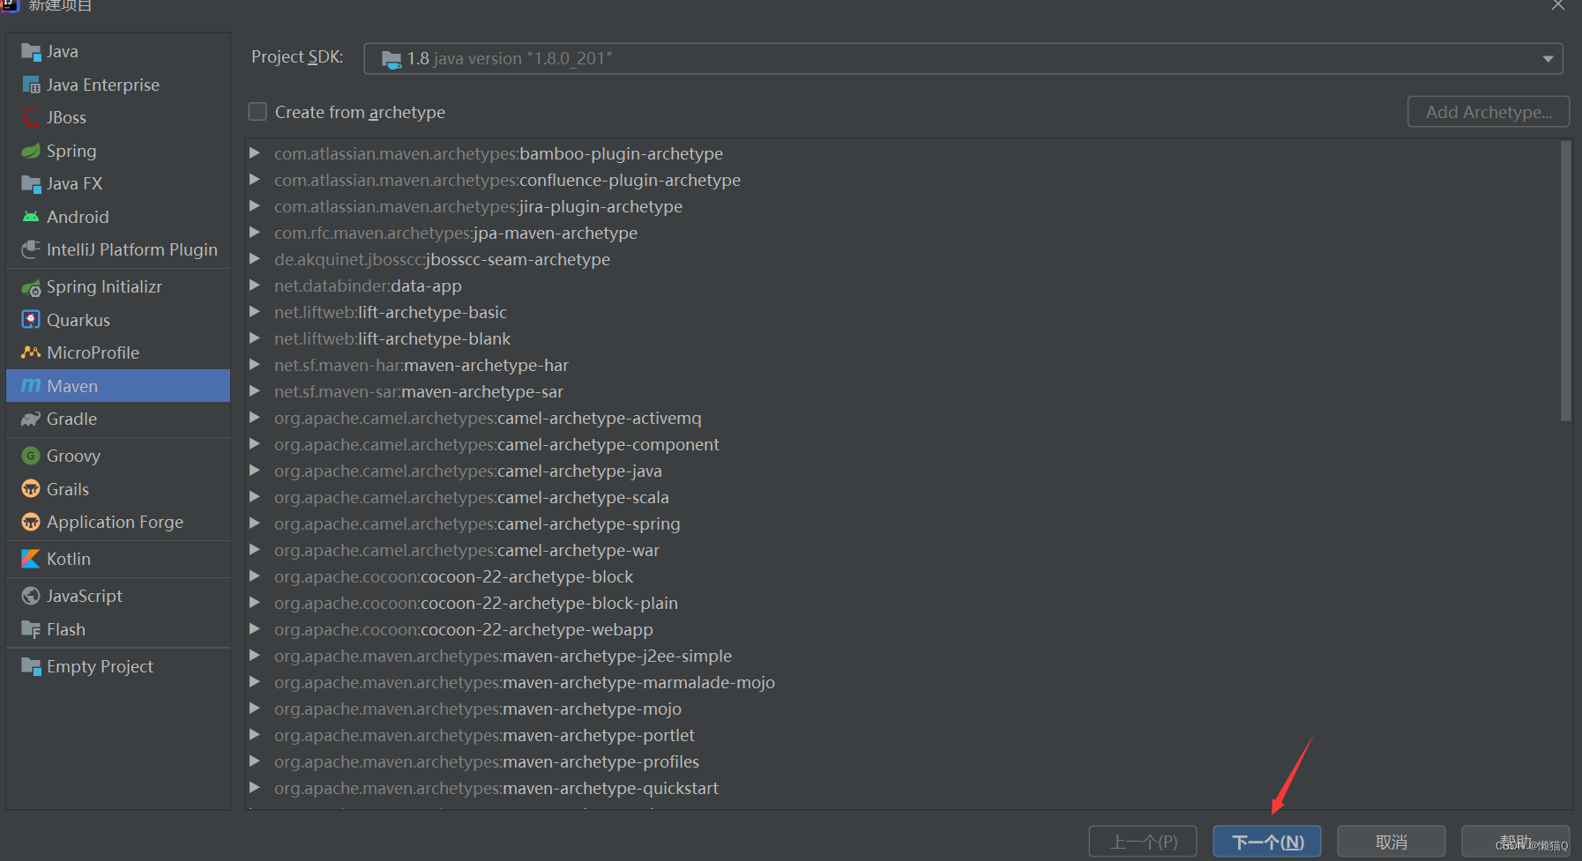Image resolution: width=1582 pixels, height=861 pixels.
Task: Expand maven-archetype-quickstart node
Action: click(x=255, y=788)
